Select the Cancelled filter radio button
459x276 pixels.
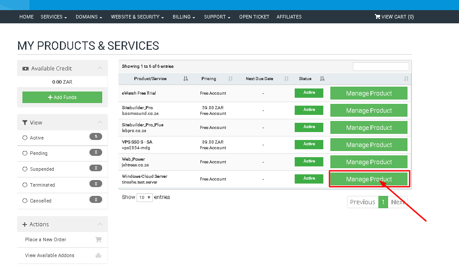25,201
